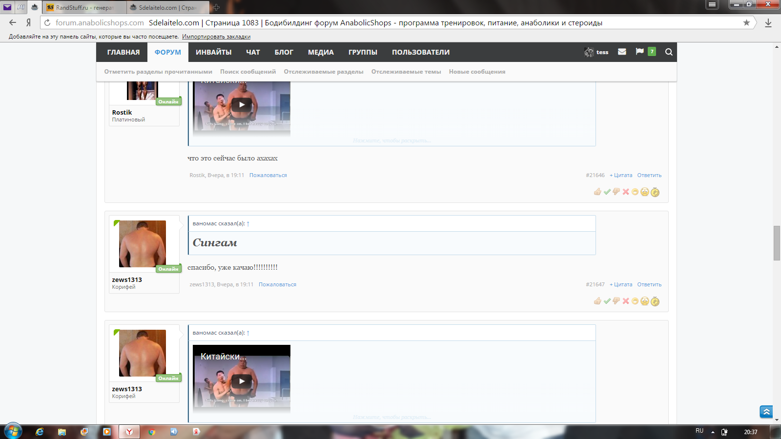
Task: Open Поиск сообщений
Action: (x=248, y=72)
